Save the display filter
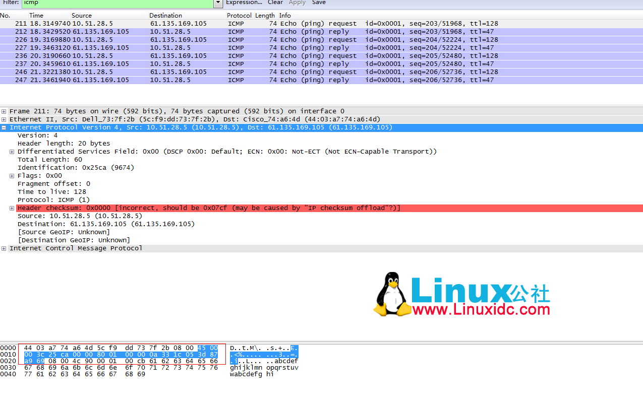This screenshot has width=643, height=413. coord(319,3)
